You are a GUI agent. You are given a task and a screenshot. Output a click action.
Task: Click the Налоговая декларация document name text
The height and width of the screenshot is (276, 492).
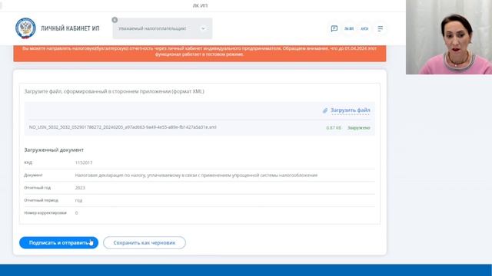pos(196,176)
